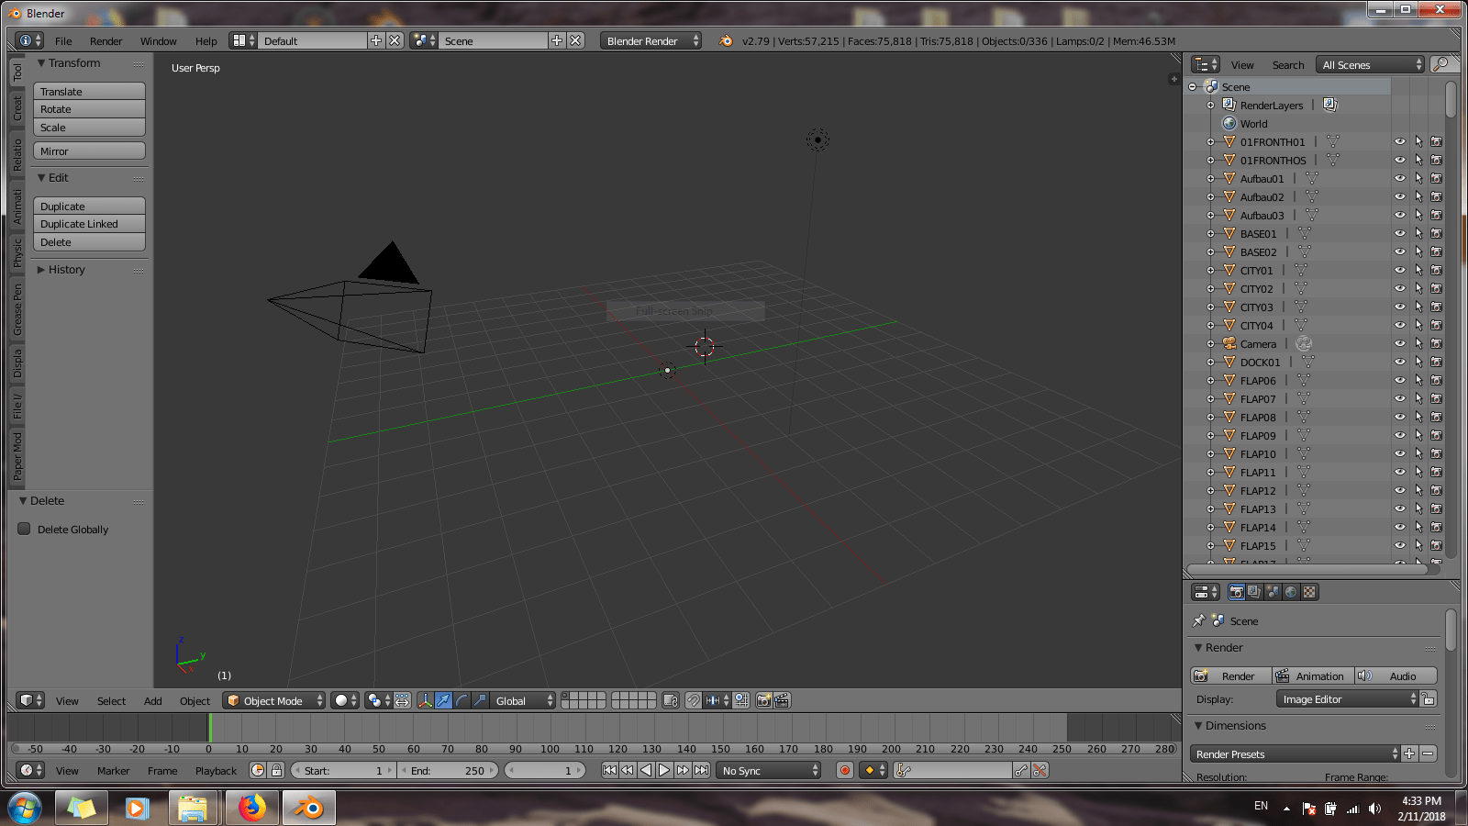Open the timeline Marker menu
Viewport: 1468px width, 826px height.
click(113, 771)
